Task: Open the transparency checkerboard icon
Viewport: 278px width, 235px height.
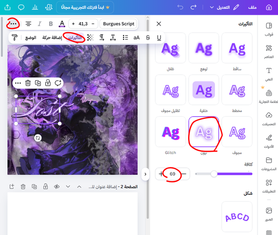Action: tap(90, 38)
